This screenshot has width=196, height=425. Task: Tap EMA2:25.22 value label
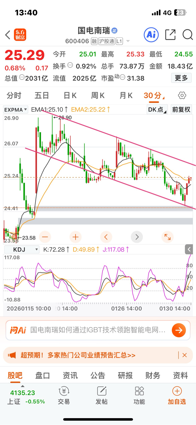point(91,110)
